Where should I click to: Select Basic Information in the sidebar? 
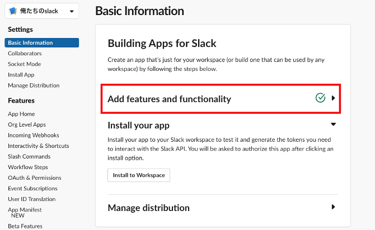30,43
